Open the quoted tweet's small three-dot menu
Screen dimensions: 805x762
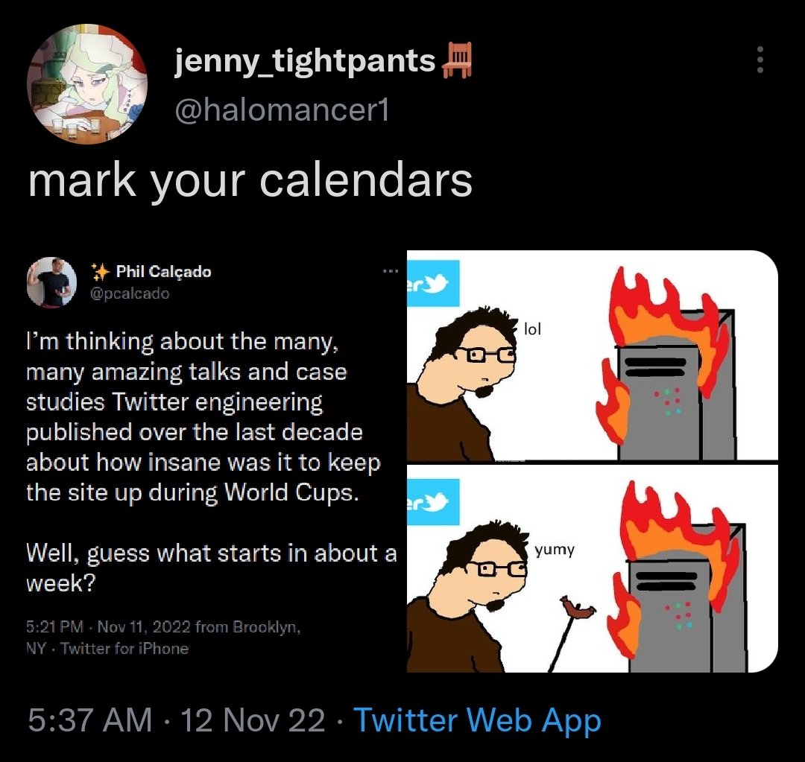390,270
